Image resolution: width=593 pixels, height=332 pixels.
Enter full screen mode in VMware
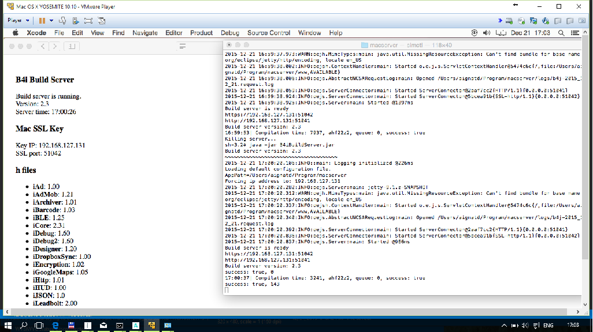pos(88,21)
